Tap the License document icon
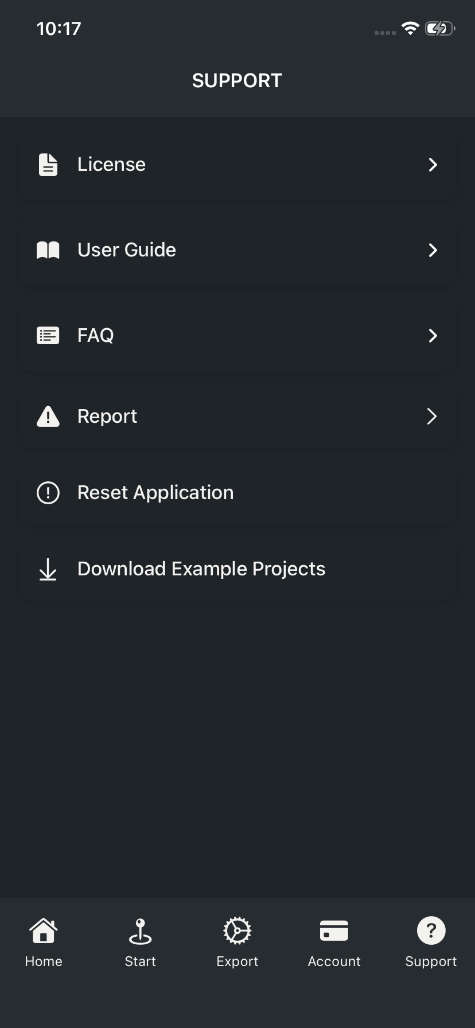This screenshot has height=1028, width=475. [48, 165]
